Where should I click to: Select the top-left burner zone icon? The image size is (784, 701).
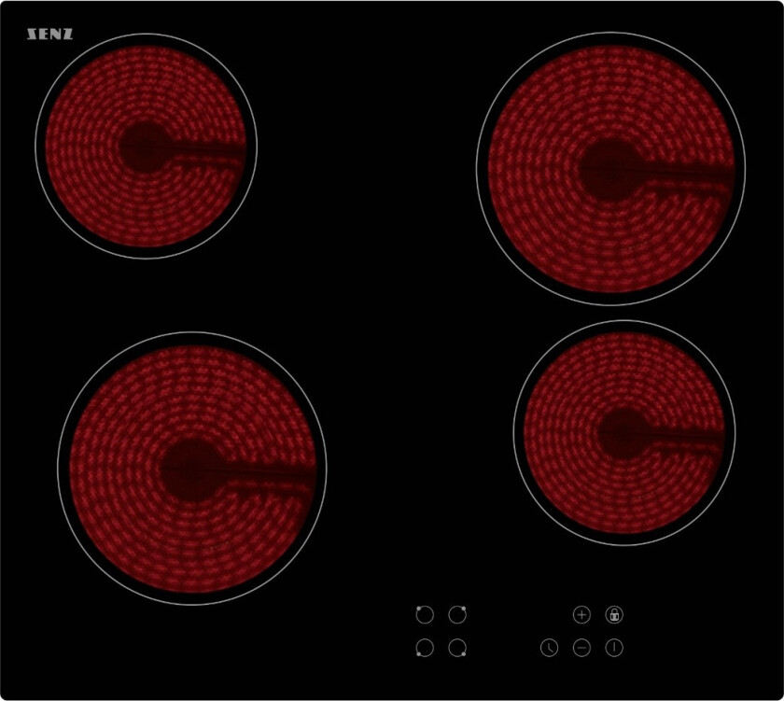(425, 614)
